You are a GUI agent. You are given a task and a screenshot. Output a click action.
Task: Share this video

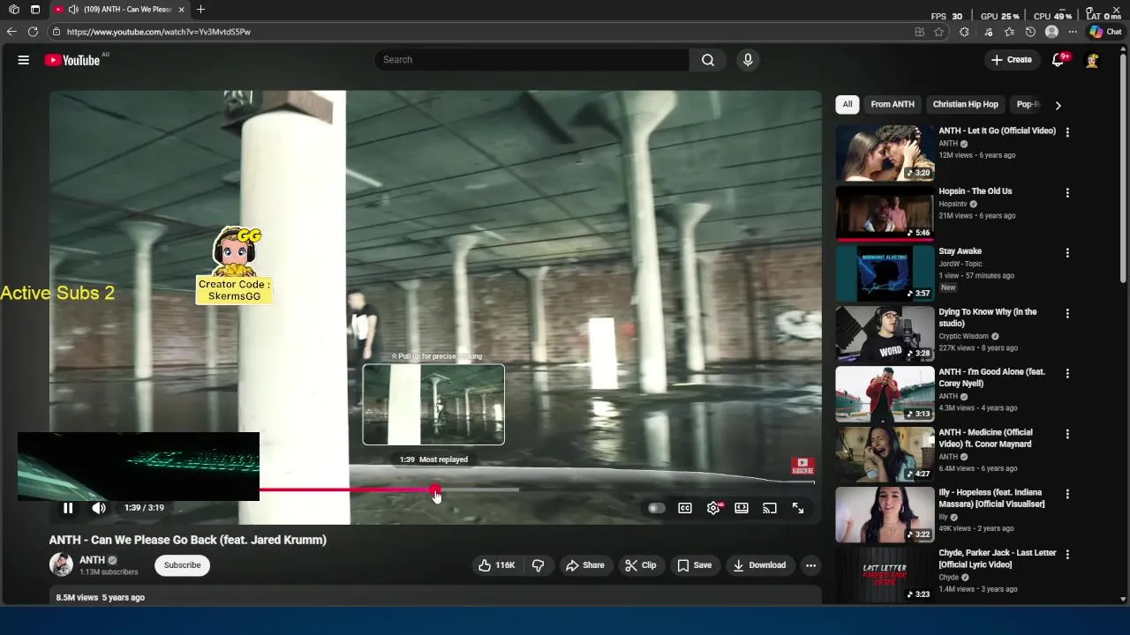point(585,565)
